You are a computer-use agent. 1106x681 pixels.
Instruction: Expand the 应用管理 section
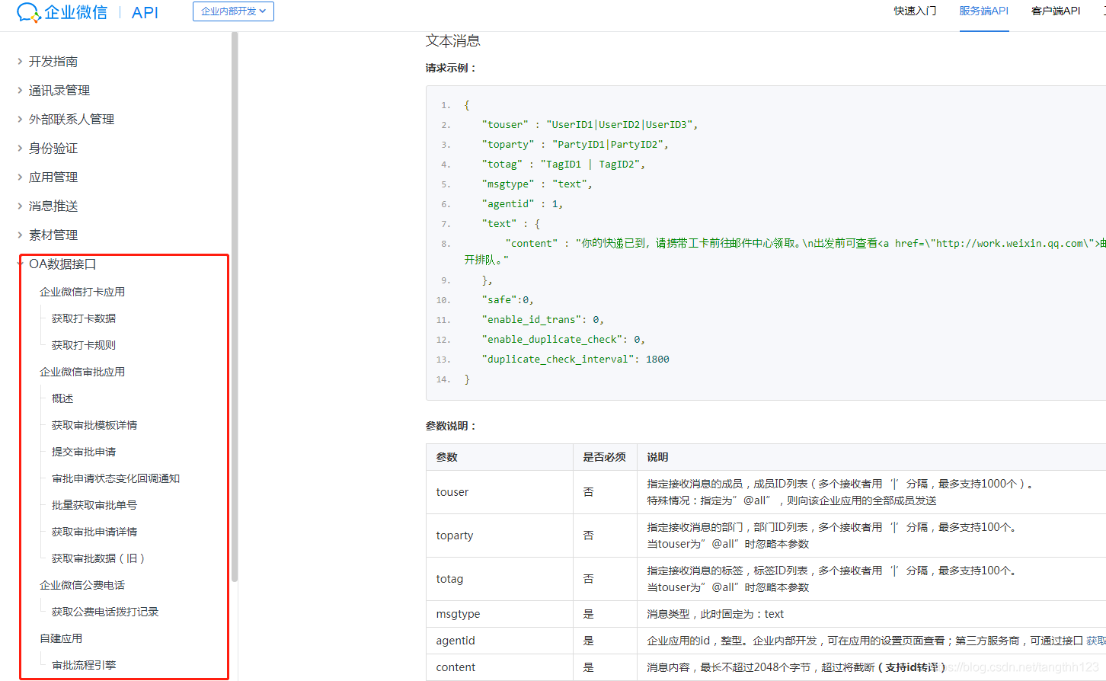[x=53, y=177]
